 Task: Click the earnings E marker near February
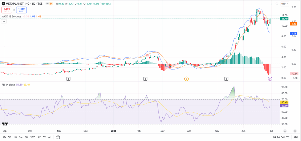click(x=145, y=79)
